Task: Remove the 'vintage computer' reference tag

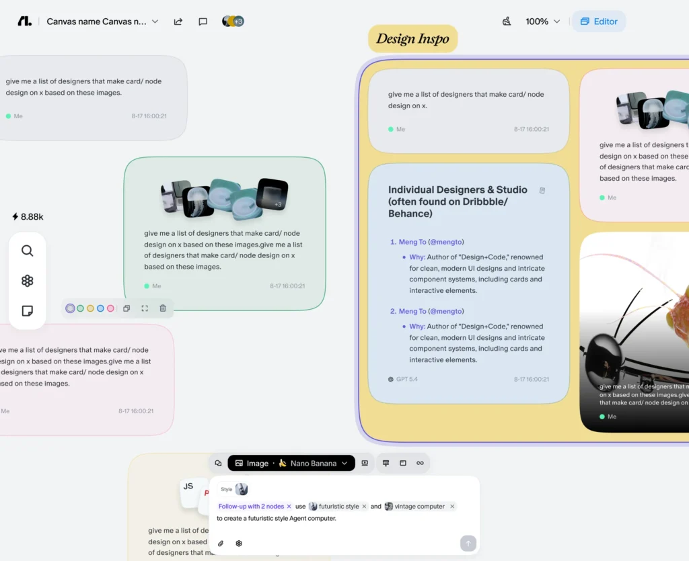Action: [x=452, y=507]
